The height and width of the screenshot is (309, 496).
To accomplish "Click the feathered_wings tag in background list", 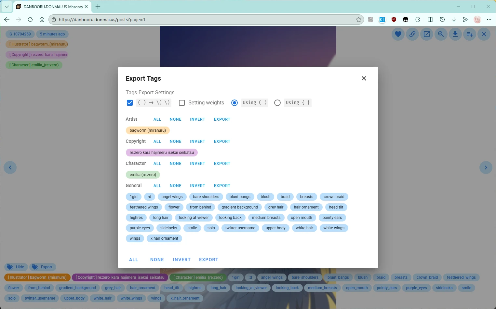I will (461, 277).
